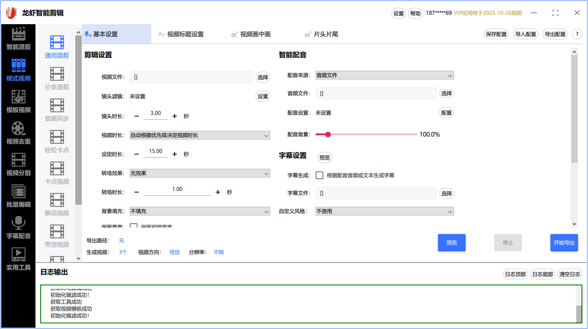
Task: Select the 音画同步 editing mode
Action: point(57,109)
